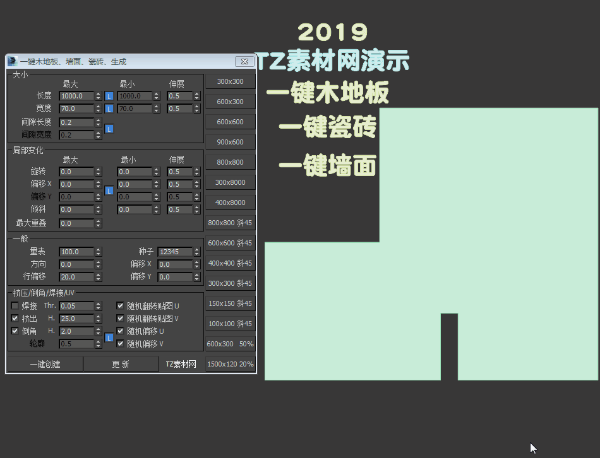The height and width of the screenshot is (458, 600).
Task: Click the dialog title bar app icon
Action: coord(12,61)
